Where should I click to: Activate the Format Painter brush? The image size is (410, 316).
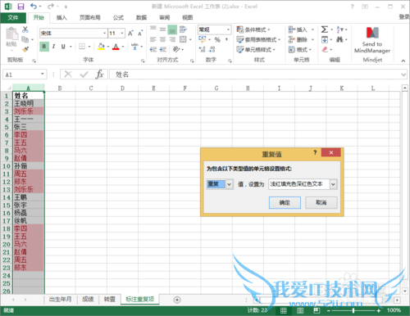pos(25,49)
